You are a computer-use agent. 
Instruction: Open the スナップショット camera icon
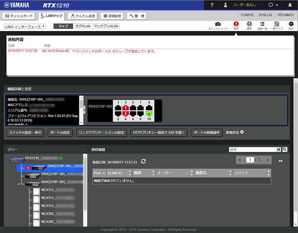tap(218, 25)
